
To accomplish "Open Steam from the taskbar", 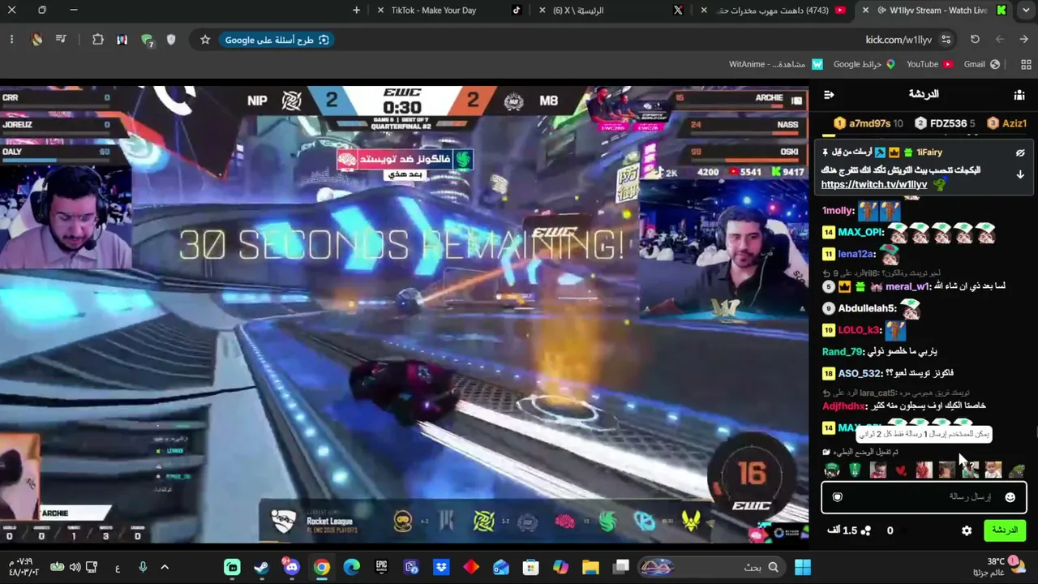I will 261,567.
